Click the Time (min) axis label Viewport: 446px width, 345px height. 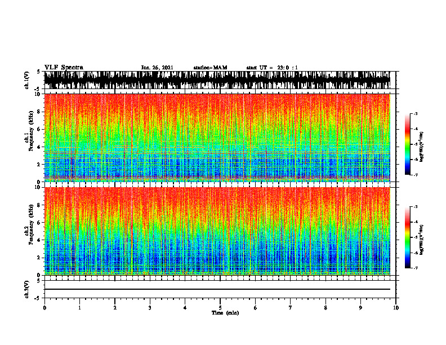225,313
